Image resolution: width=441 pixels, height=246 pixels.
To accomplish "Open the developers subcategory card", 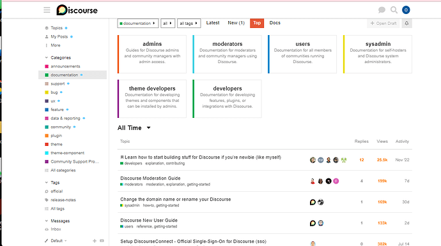I will coord(227,99).
